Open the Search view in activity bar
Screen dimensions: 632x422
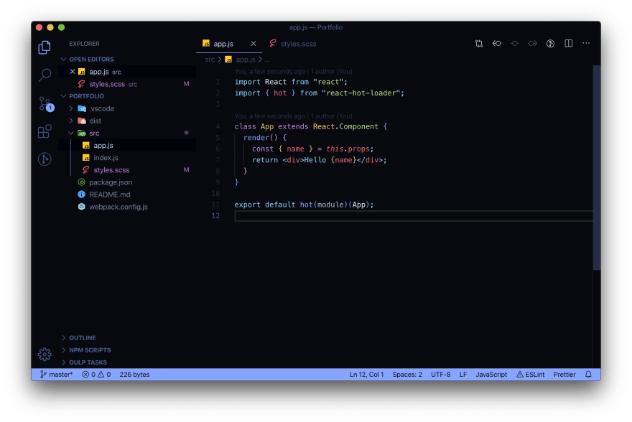tap(45, 75)
